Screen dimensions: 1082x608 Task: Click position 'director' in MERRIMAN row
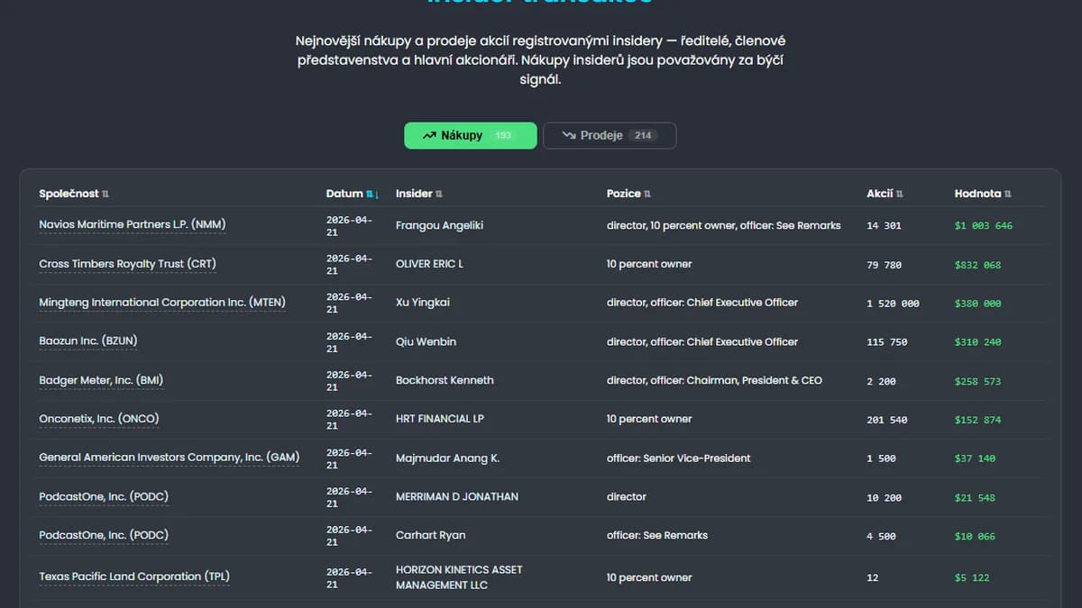(x=627, y=496)
